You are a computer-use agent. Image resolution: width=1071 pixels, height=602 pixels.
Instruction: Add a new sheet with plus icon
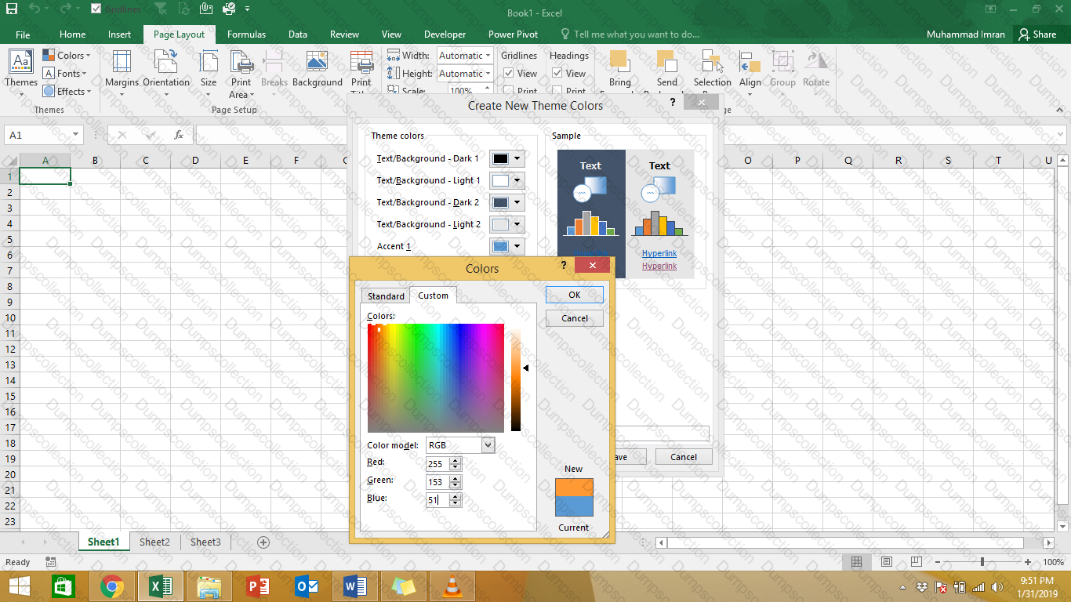coord(263,542)
